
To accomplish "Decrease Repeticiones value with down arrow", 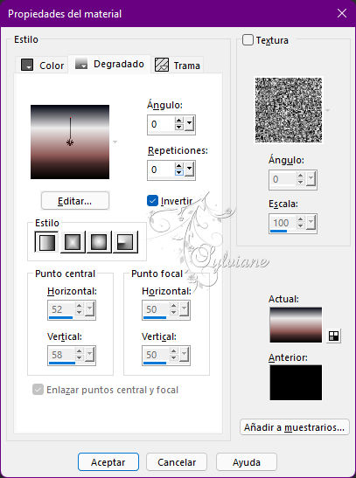I will point(179,173).
